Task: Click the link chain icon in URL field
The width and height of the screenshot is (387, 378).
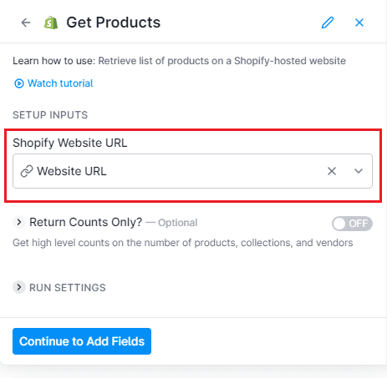Action: pos(27,171)
